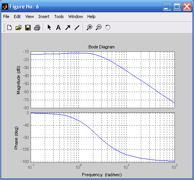This screenshot has width=194, height=180.
Task: Open a file using the folder icon
Action: coord(19,28)
